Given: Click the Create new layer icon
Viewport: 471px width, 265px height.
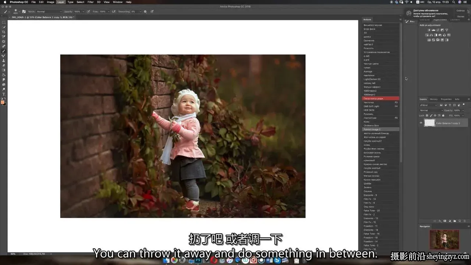Looking at the screenshot, I should 460,221.
